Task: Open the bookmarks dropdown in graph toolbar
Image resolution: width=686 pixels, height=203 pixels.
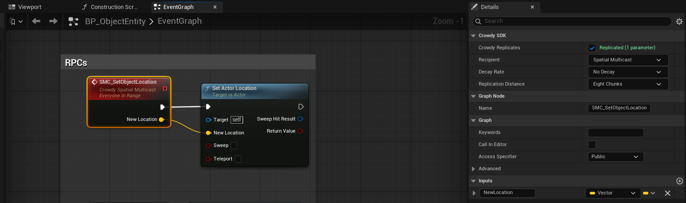Action: [16, 21]
